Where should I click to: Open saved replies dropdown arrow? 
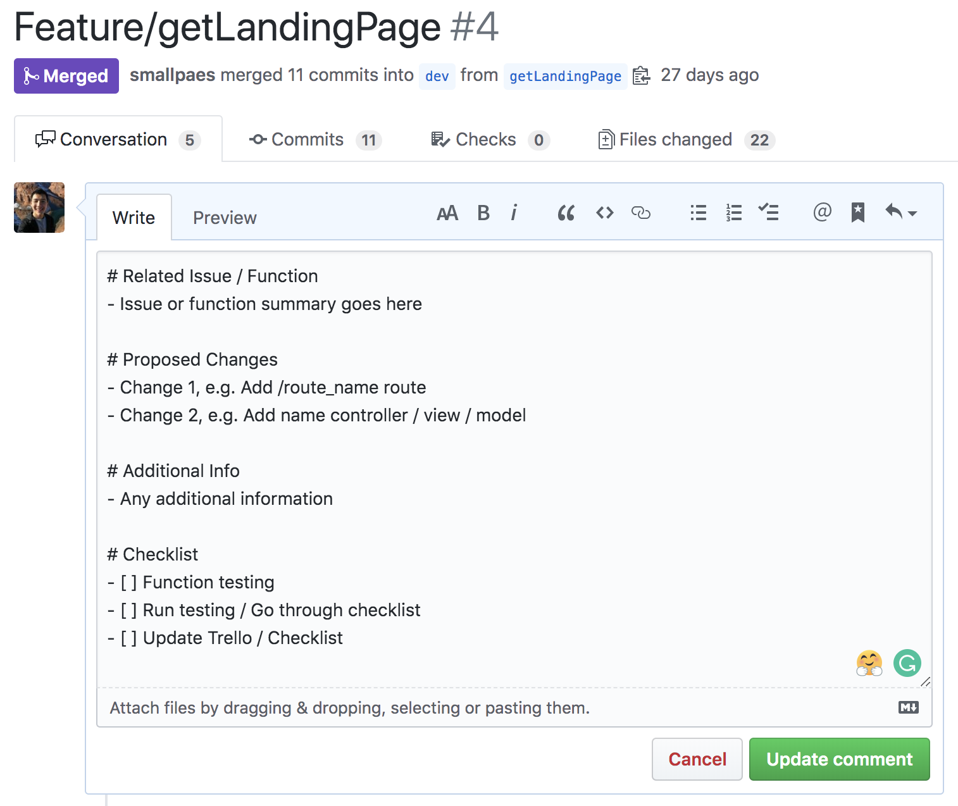click(x=901, y=212)
